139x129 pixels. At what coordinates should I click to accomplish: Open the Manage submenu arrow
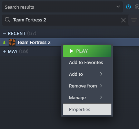tap(101, 98)
